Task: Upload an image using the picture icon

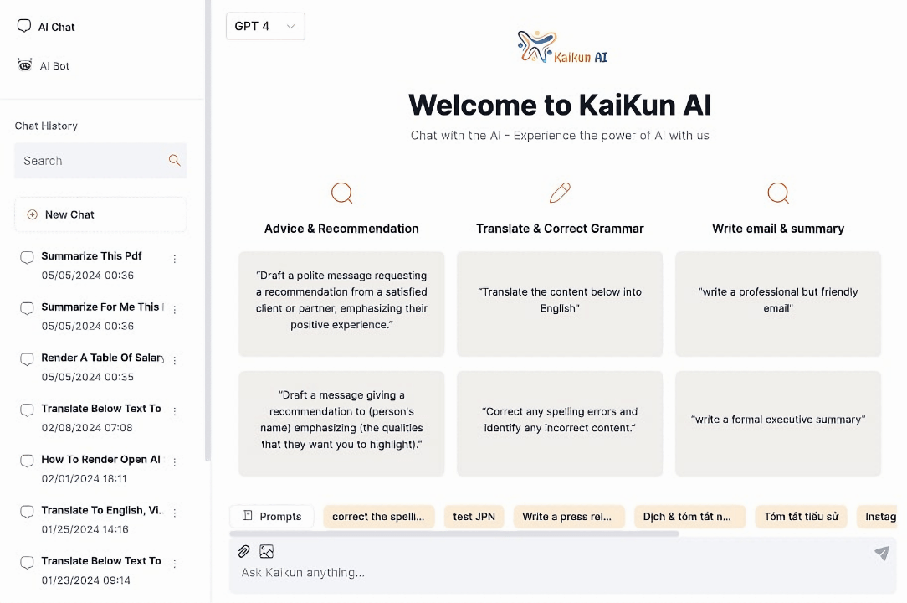Action: tap(266, 551)
